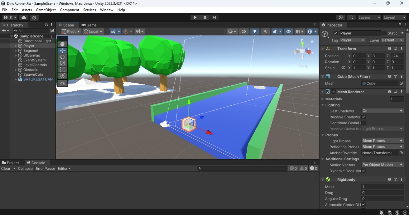Collapse Materials section
The image size is (409, 215).
[x=322, y=99]
